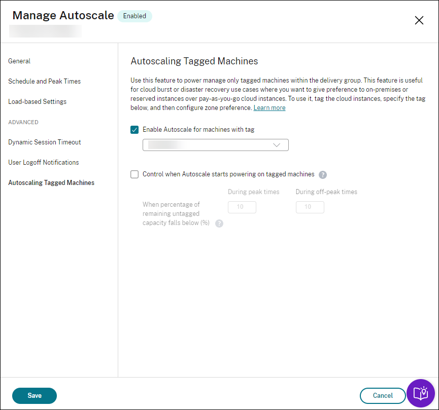Open User Logoff Notifications
Viewport: 439px width, 410px height.
(x=43, y=162)
